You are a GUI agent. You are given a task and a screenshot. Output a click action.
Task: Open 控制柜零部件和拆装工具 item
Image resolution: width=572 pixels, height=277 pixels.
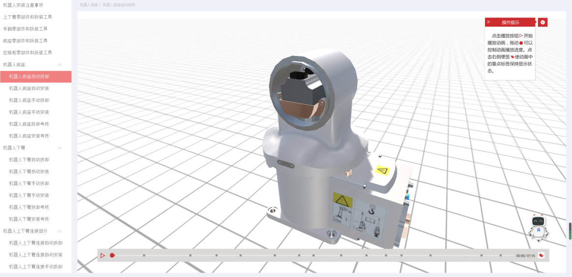point(28,52)
